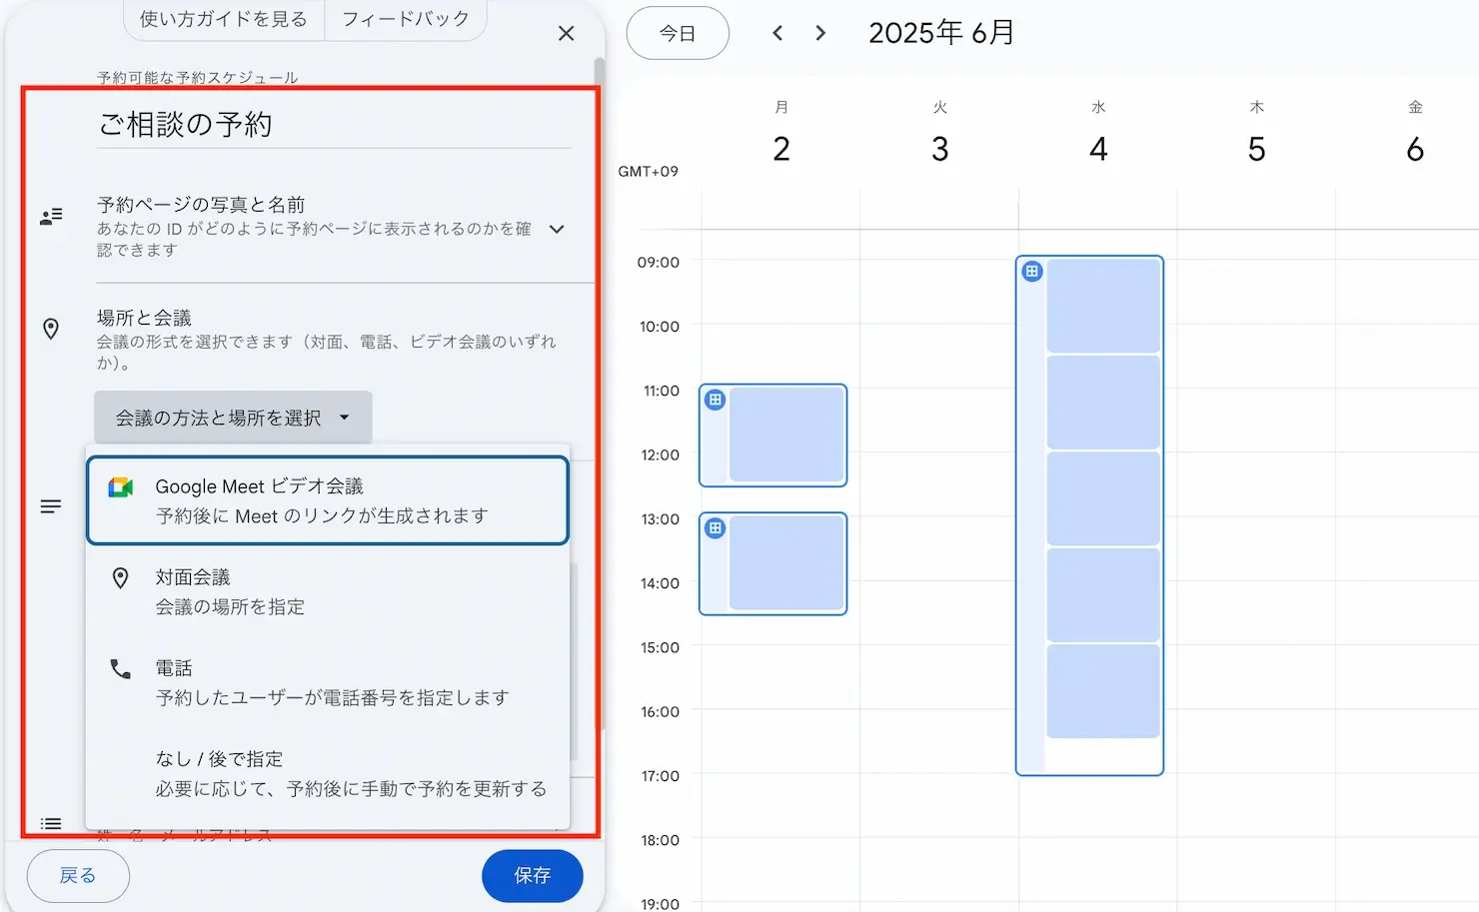The image size is (1479, 912).
Task: Click the description lines icon in the left panel
Action: [x=51, y=506]
